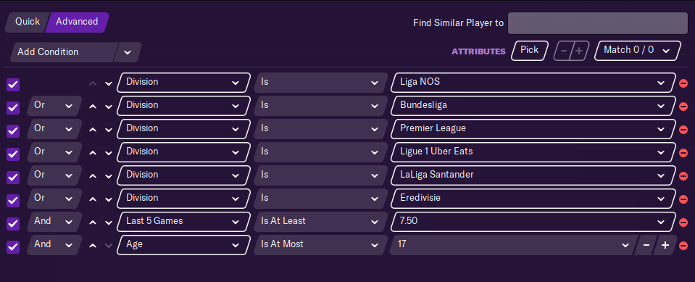
Task: Delete the Eredivisie condition with red minus
Action: pos(683,199)
